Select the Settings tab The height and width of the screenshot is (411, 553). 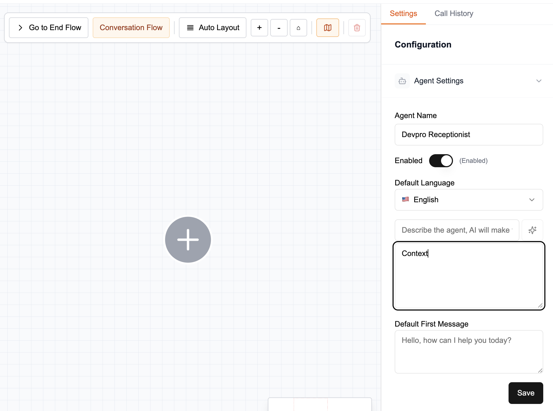[x=403, y=14]
